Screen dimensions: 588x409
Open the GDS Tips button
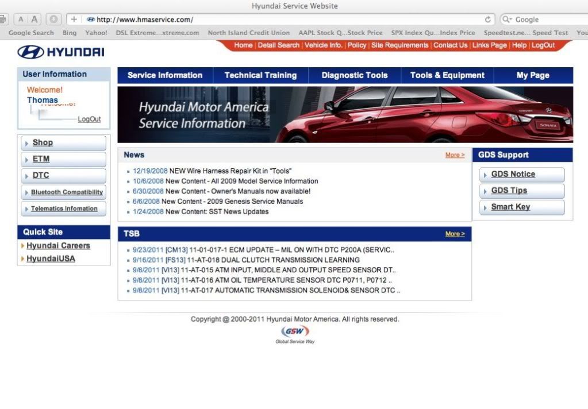click(x=522, y=191)
